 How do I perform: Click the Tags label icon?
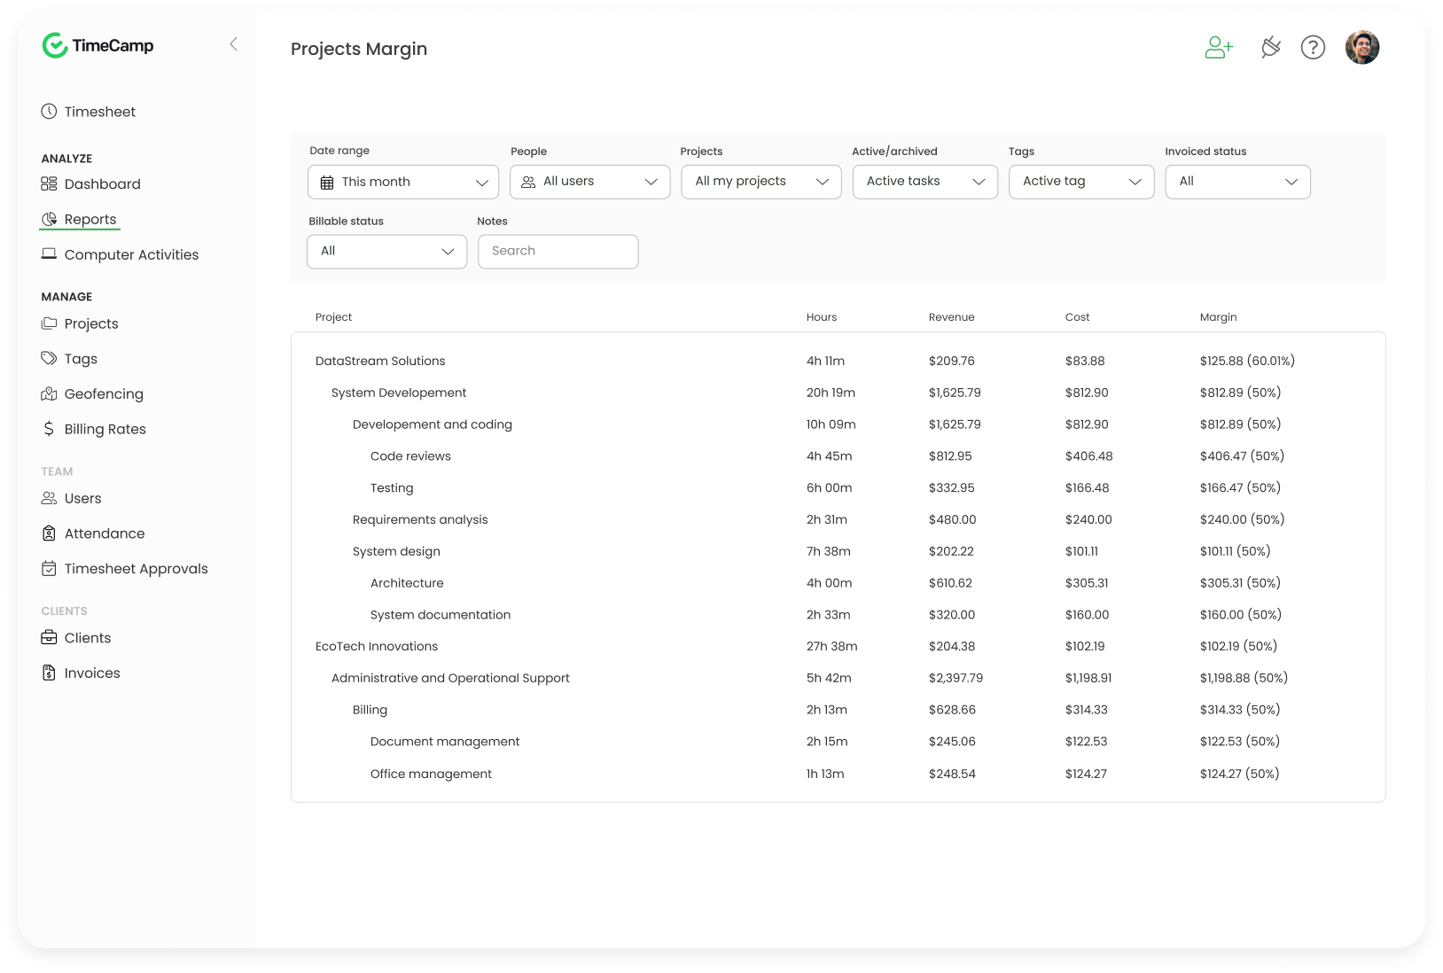pyautogui.click(x=49, y=358)
